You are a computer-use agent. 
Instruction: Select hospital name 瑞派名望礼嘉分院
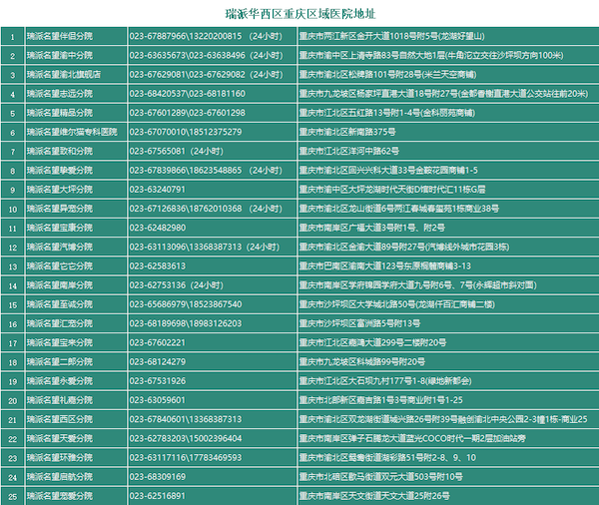point(60,400)
